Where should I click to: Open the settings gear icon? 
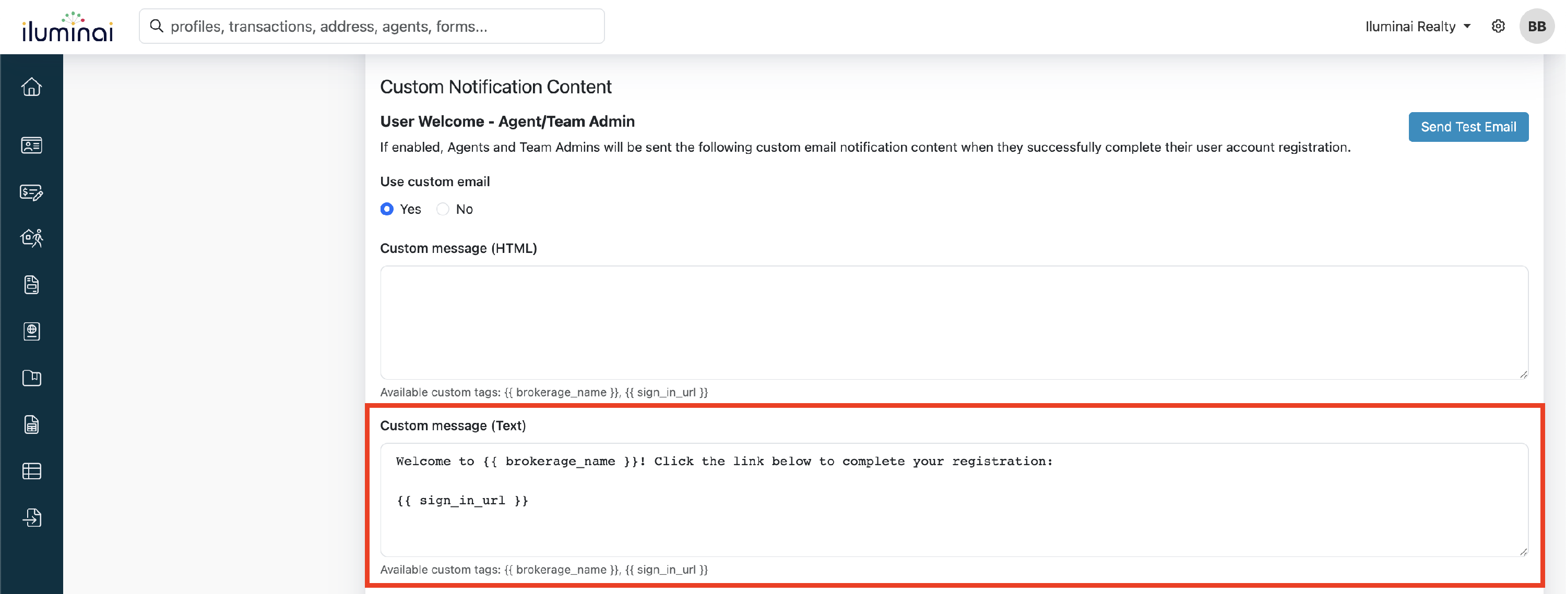click(1498, 26)
